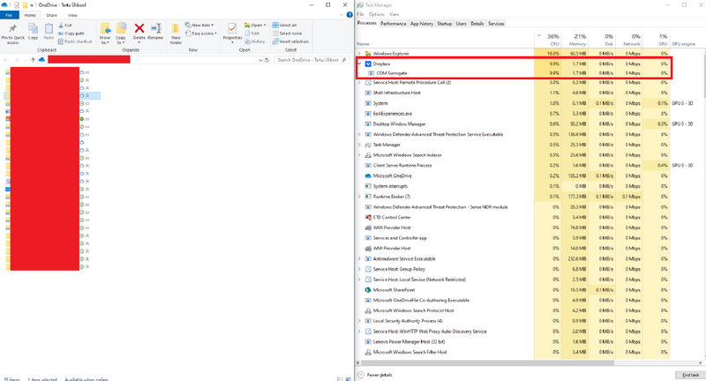The image size is (706, 381).
Task: Click the Microsoft OneDrive process icon
Action: [x=368, y=176]
